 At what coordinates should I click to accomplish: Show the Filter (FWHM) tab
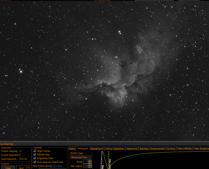tap(184, 148)
